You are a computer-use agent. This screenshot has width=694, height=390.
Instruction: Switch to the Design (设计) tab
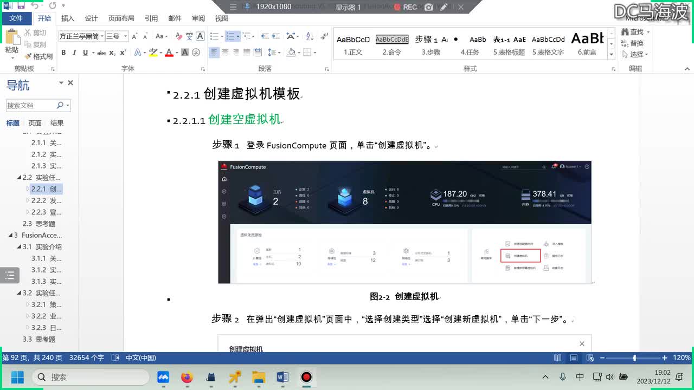91,18
